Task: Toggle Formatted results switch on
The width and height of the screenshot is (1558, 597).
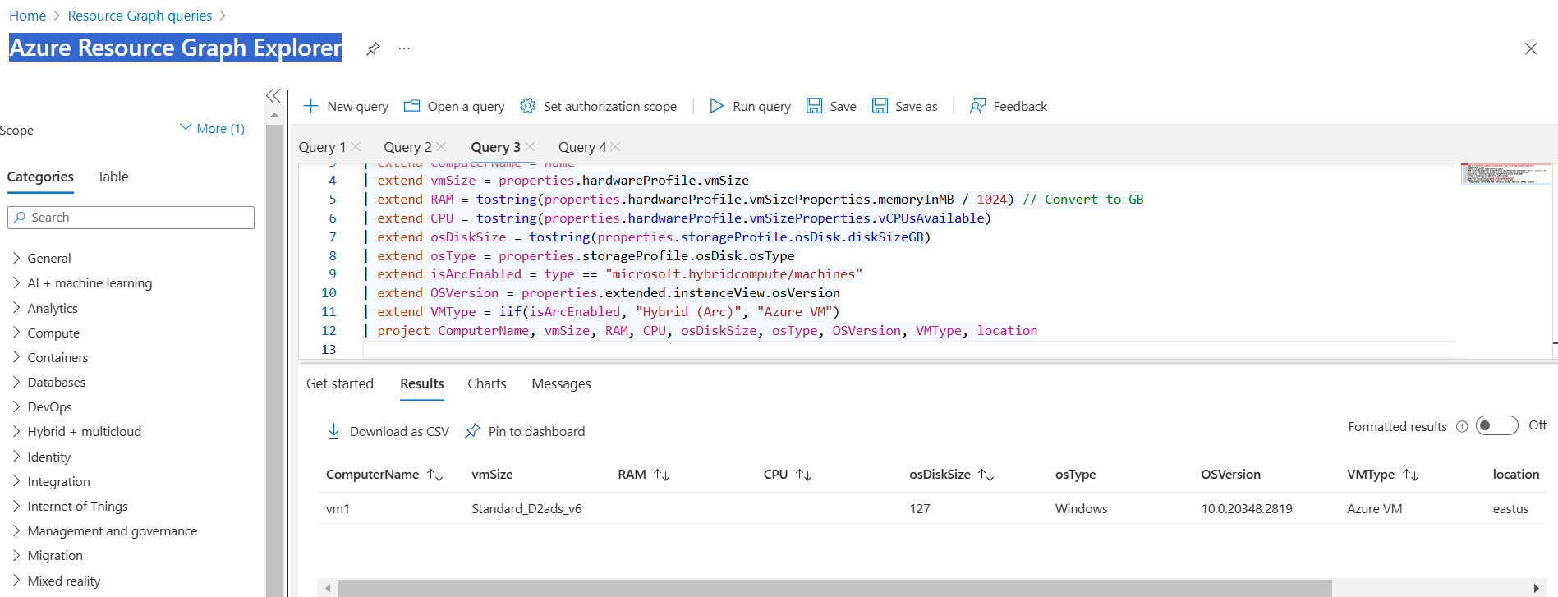Action: (1496, 425)
